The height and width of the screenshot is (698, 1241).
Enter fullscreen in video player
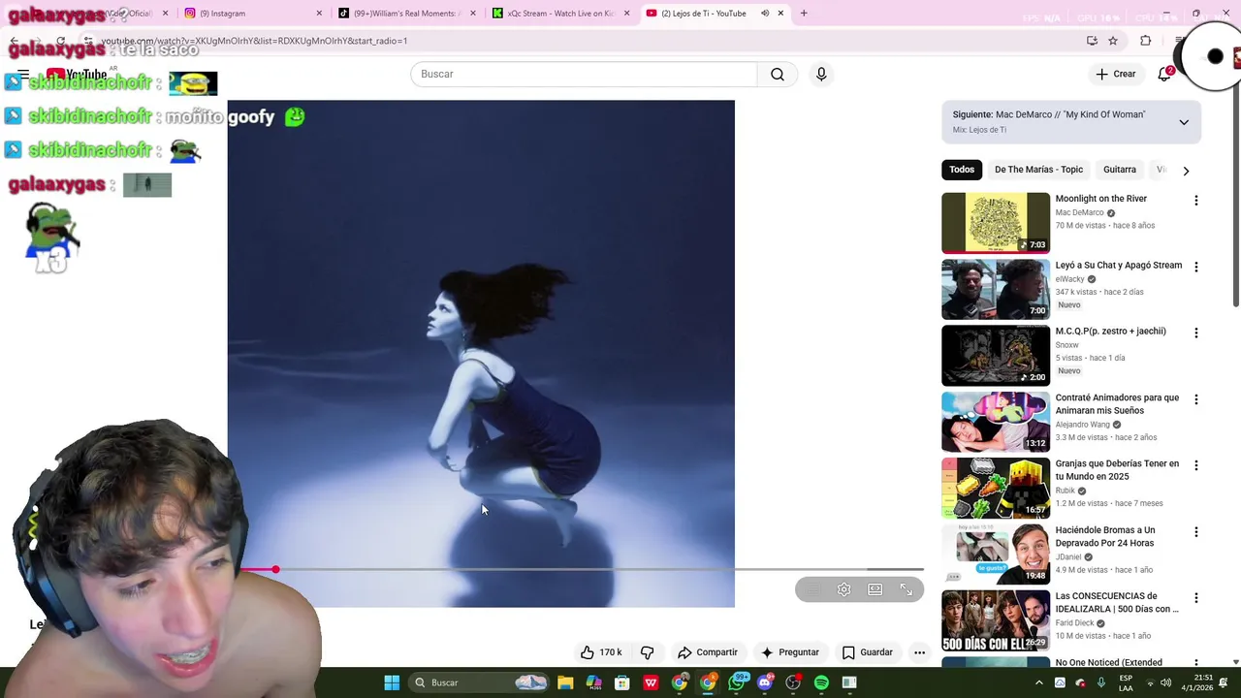(907, 589)
